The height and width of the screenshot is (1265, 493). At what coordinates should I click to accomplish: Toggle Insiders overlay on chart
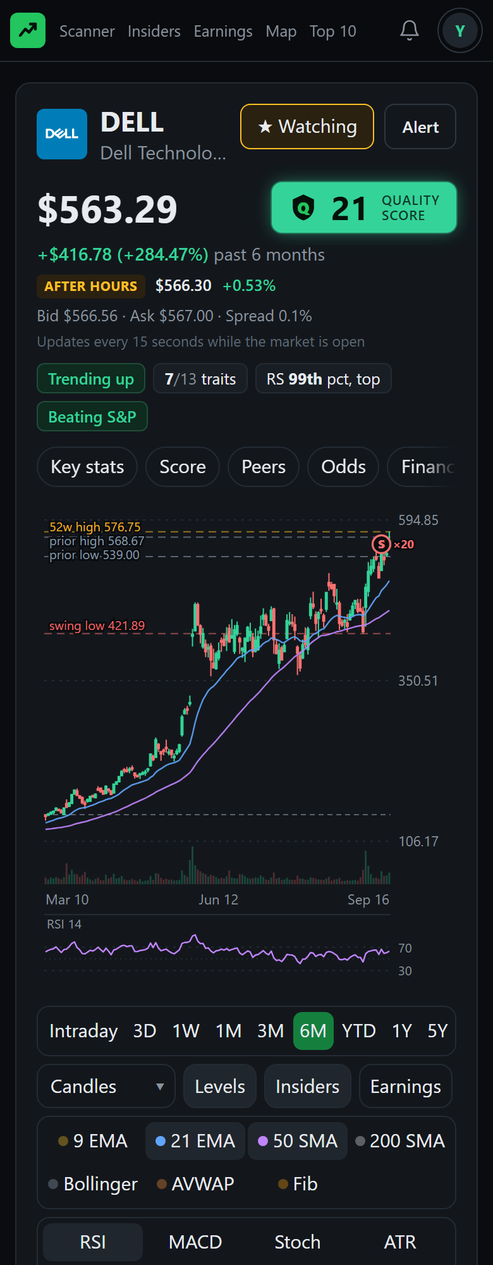coord(308,1086)
